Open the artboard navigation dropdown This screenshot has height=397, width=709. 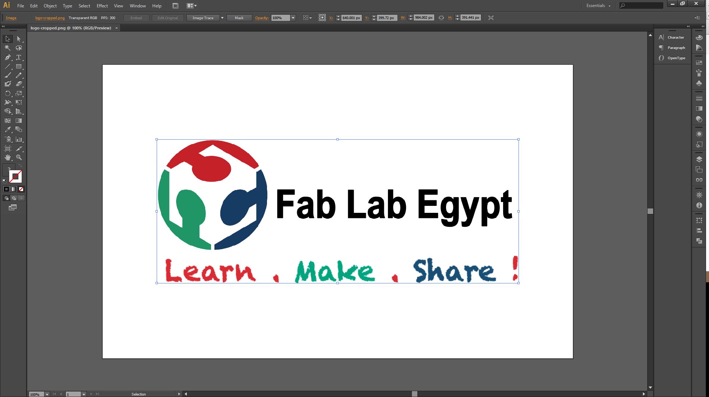click(84, 394)
